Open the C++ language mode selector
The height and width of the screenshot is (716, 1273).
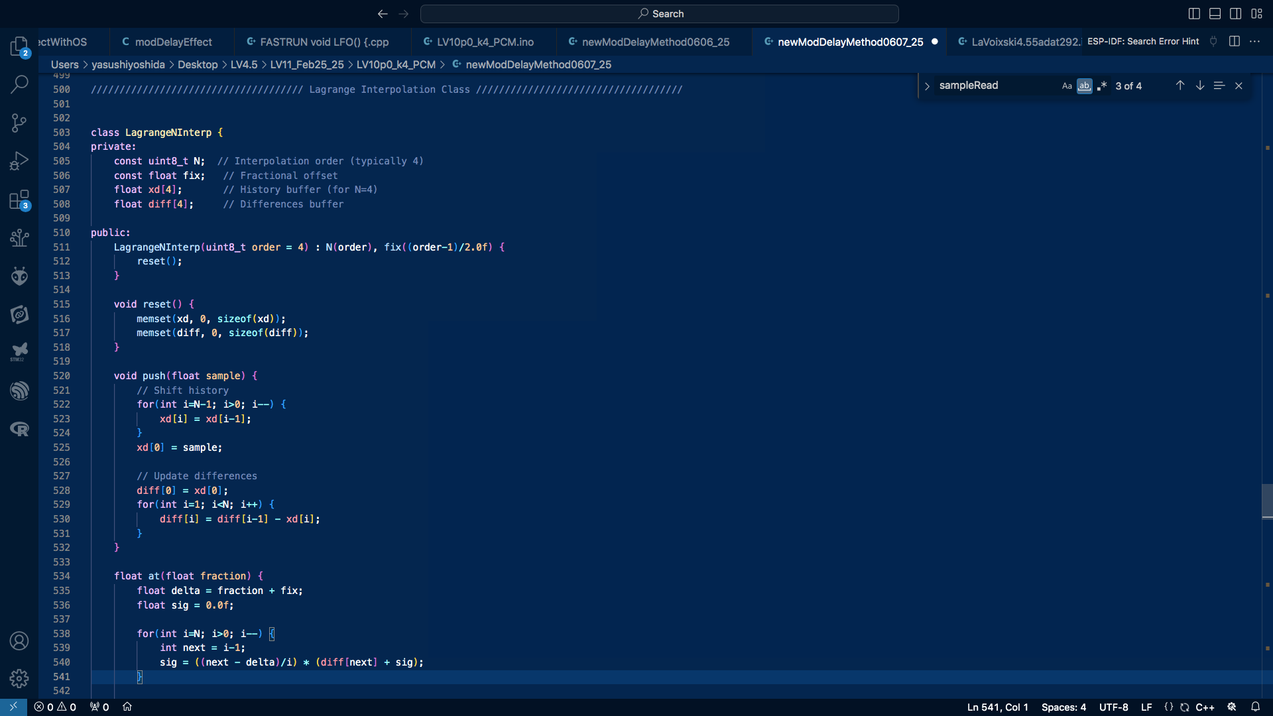coord(1205,707)
